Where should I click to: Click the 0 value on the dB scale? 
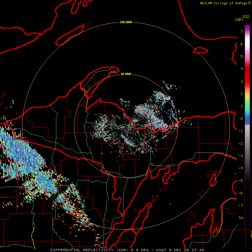coord(242,119)
